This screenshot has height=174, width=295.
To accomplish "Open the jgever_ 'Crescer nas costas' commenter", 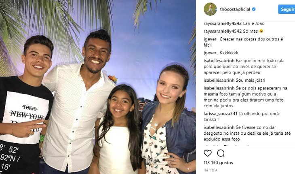I will pyautogui.click(x=211, y=39).
